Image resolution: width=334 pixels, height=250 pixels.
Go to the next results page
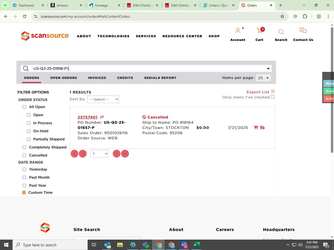pyautogui.click(x=117, y=154)
